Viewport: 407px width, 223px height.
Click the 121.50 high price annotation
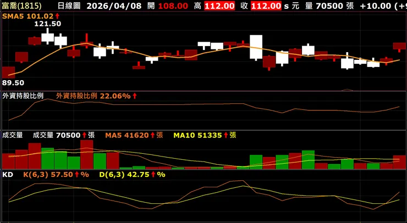pyautogui.click(x=48, y=24)
